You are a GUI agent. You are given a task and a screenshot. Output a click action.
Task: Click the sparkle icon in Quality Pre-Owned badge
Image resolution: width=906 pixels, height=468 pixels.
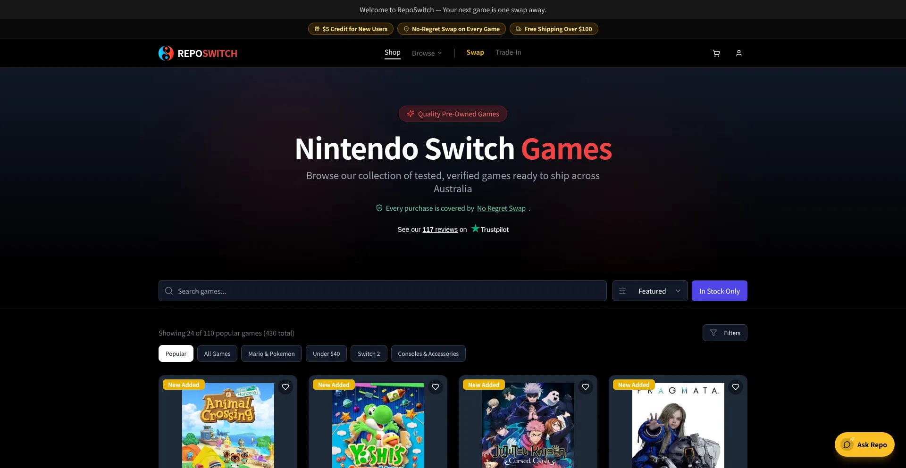411,114
